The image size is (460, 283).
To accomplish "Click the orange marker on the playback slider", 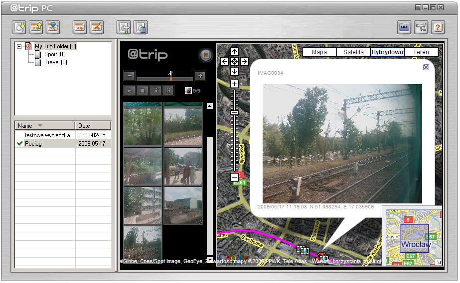I will tap(171, 79).
